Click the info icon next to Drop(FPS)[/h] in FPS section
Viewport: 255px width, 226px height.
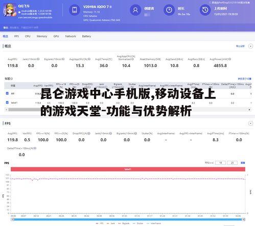pos(89,134)
